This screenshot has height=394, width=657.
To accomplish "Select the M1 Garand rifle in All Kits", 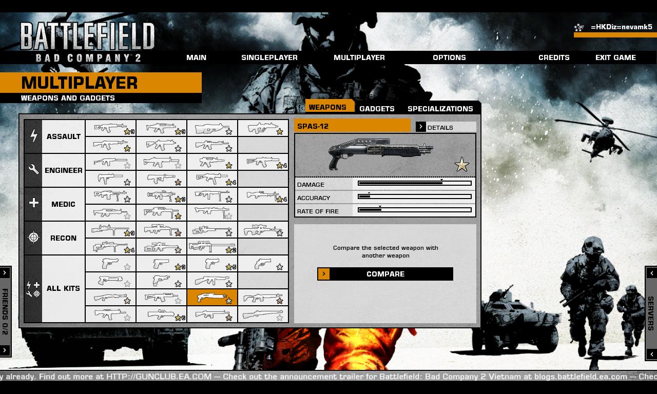I will click(x=263, y=314).
